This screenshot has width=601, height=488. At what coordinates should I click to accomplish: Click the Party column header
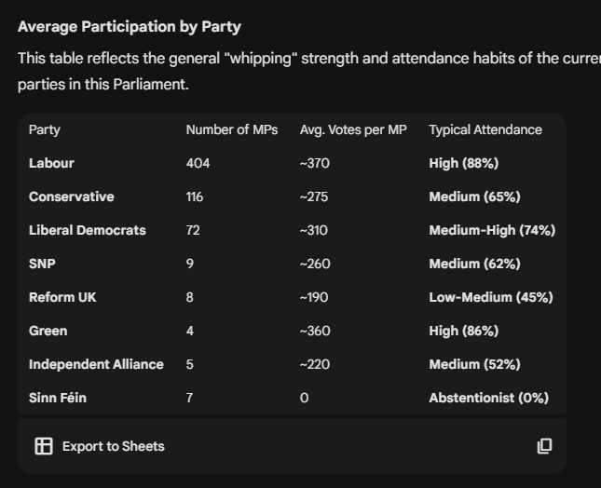(x=45, y=129)
